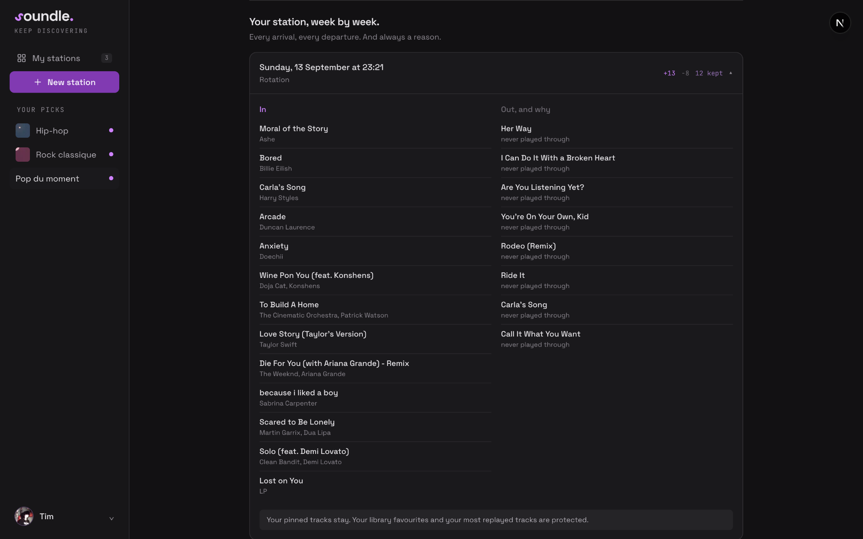
Task: Click the removed track Rodeo (Remix)
Action: [528, 246]
